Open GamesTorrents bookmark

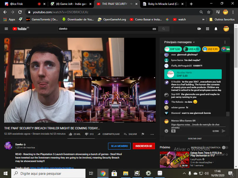point(42,20)
